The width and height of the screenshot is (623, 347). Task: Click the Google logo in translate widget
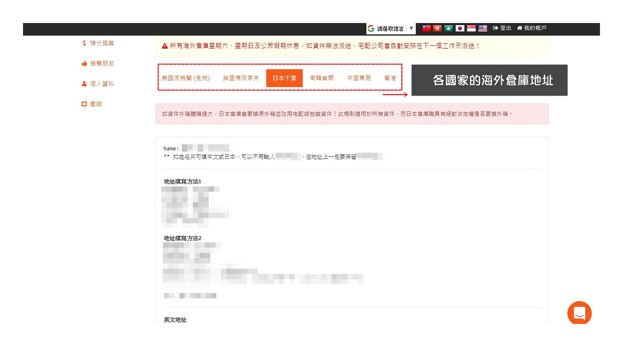[371, 29]
